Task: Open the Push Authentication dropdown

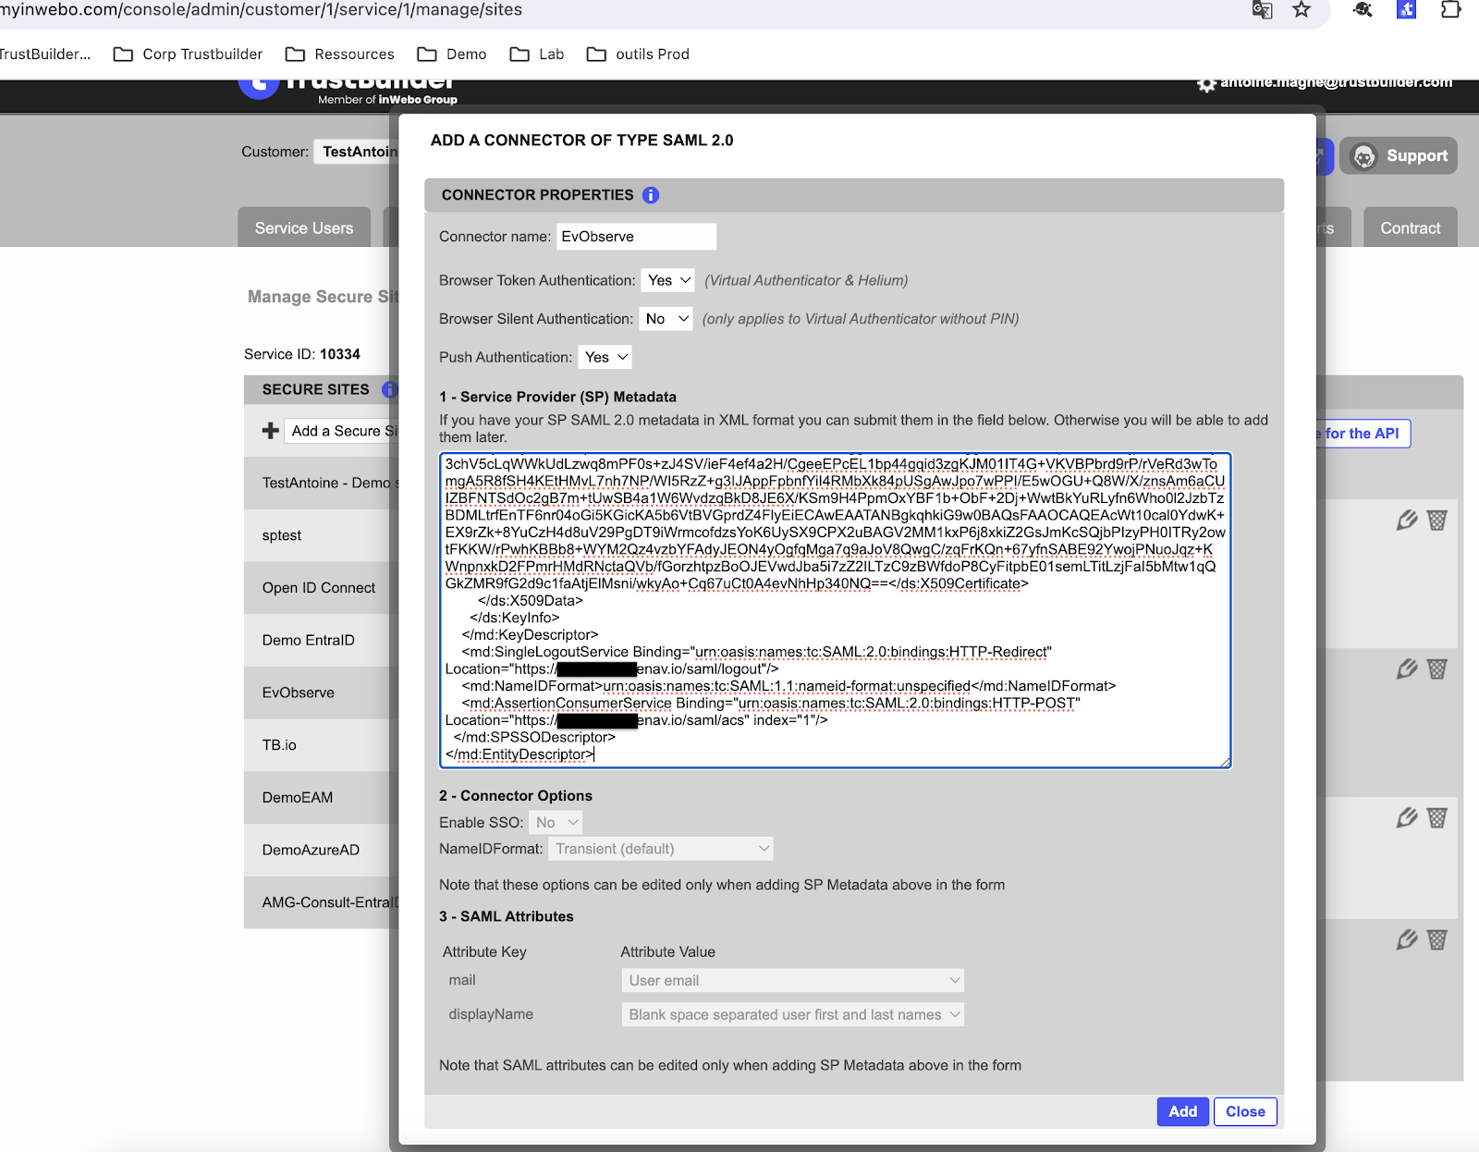Action: [x=605, y=357]
